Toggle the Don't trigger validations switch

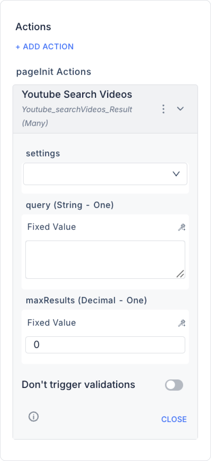174,385
